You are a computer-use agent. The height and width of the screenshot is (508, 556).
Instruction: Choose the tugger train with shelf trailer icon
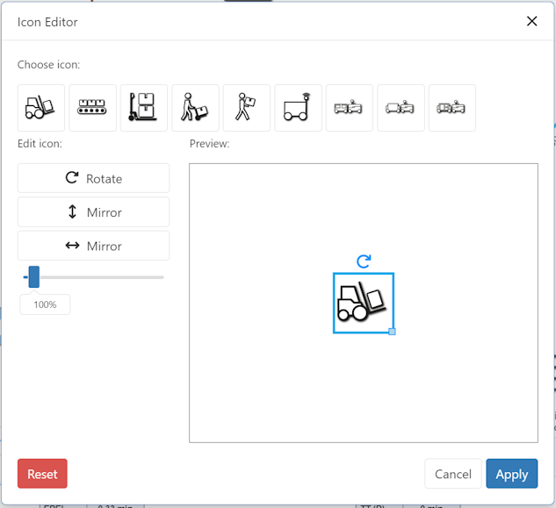350,108
